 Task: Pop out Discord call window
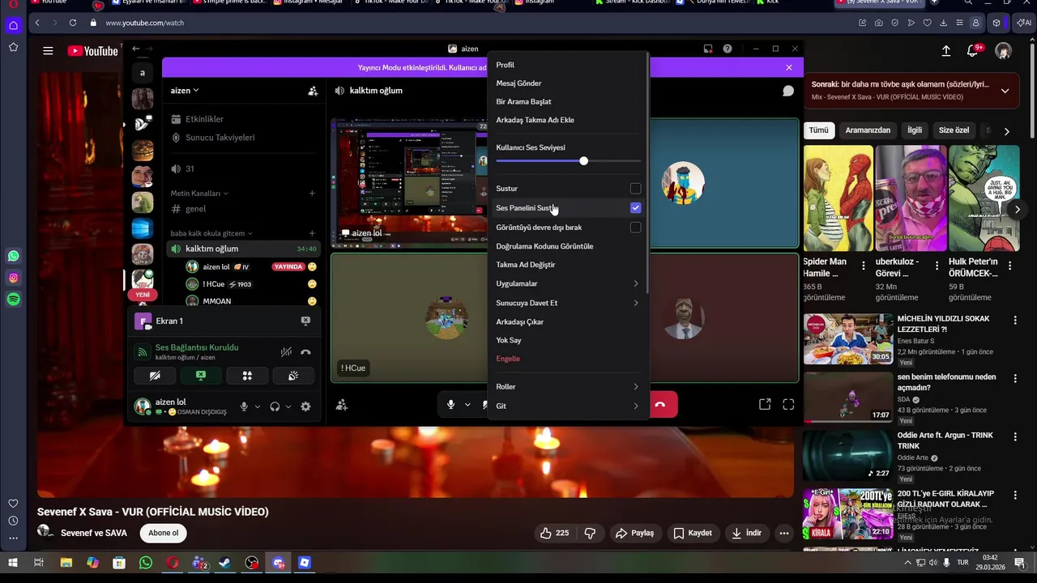click(x=765, y=404)
